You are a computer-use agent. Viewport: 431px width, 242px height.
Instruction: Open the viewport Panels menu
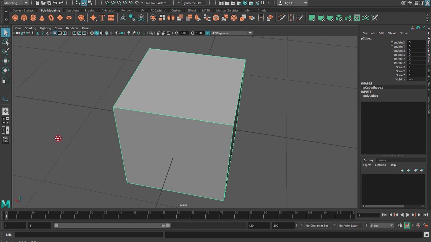coord(86,28)
